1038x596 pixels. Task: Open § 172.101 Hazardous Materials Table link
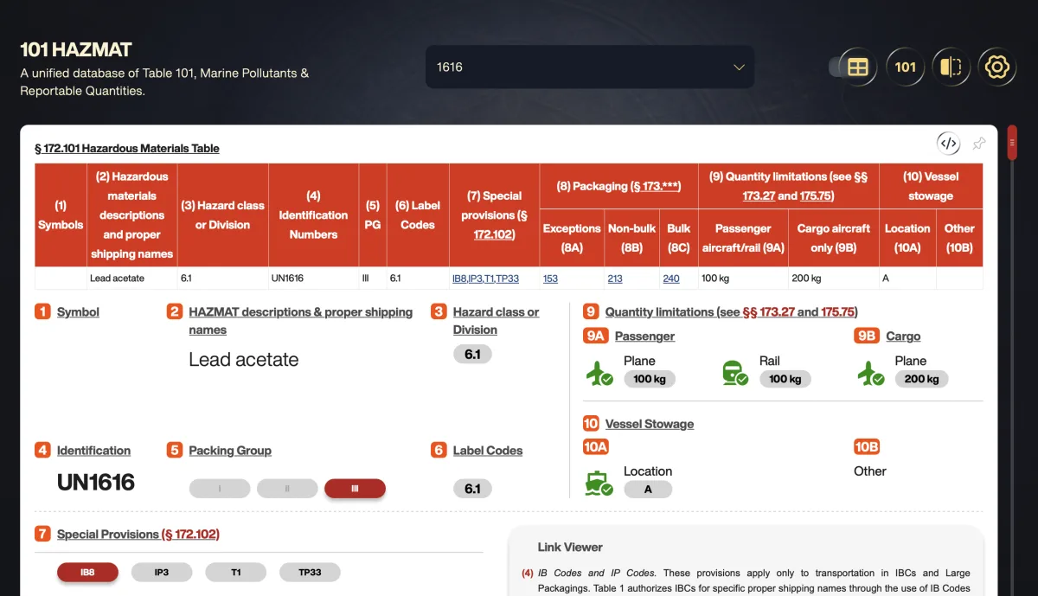coord(127,148)
